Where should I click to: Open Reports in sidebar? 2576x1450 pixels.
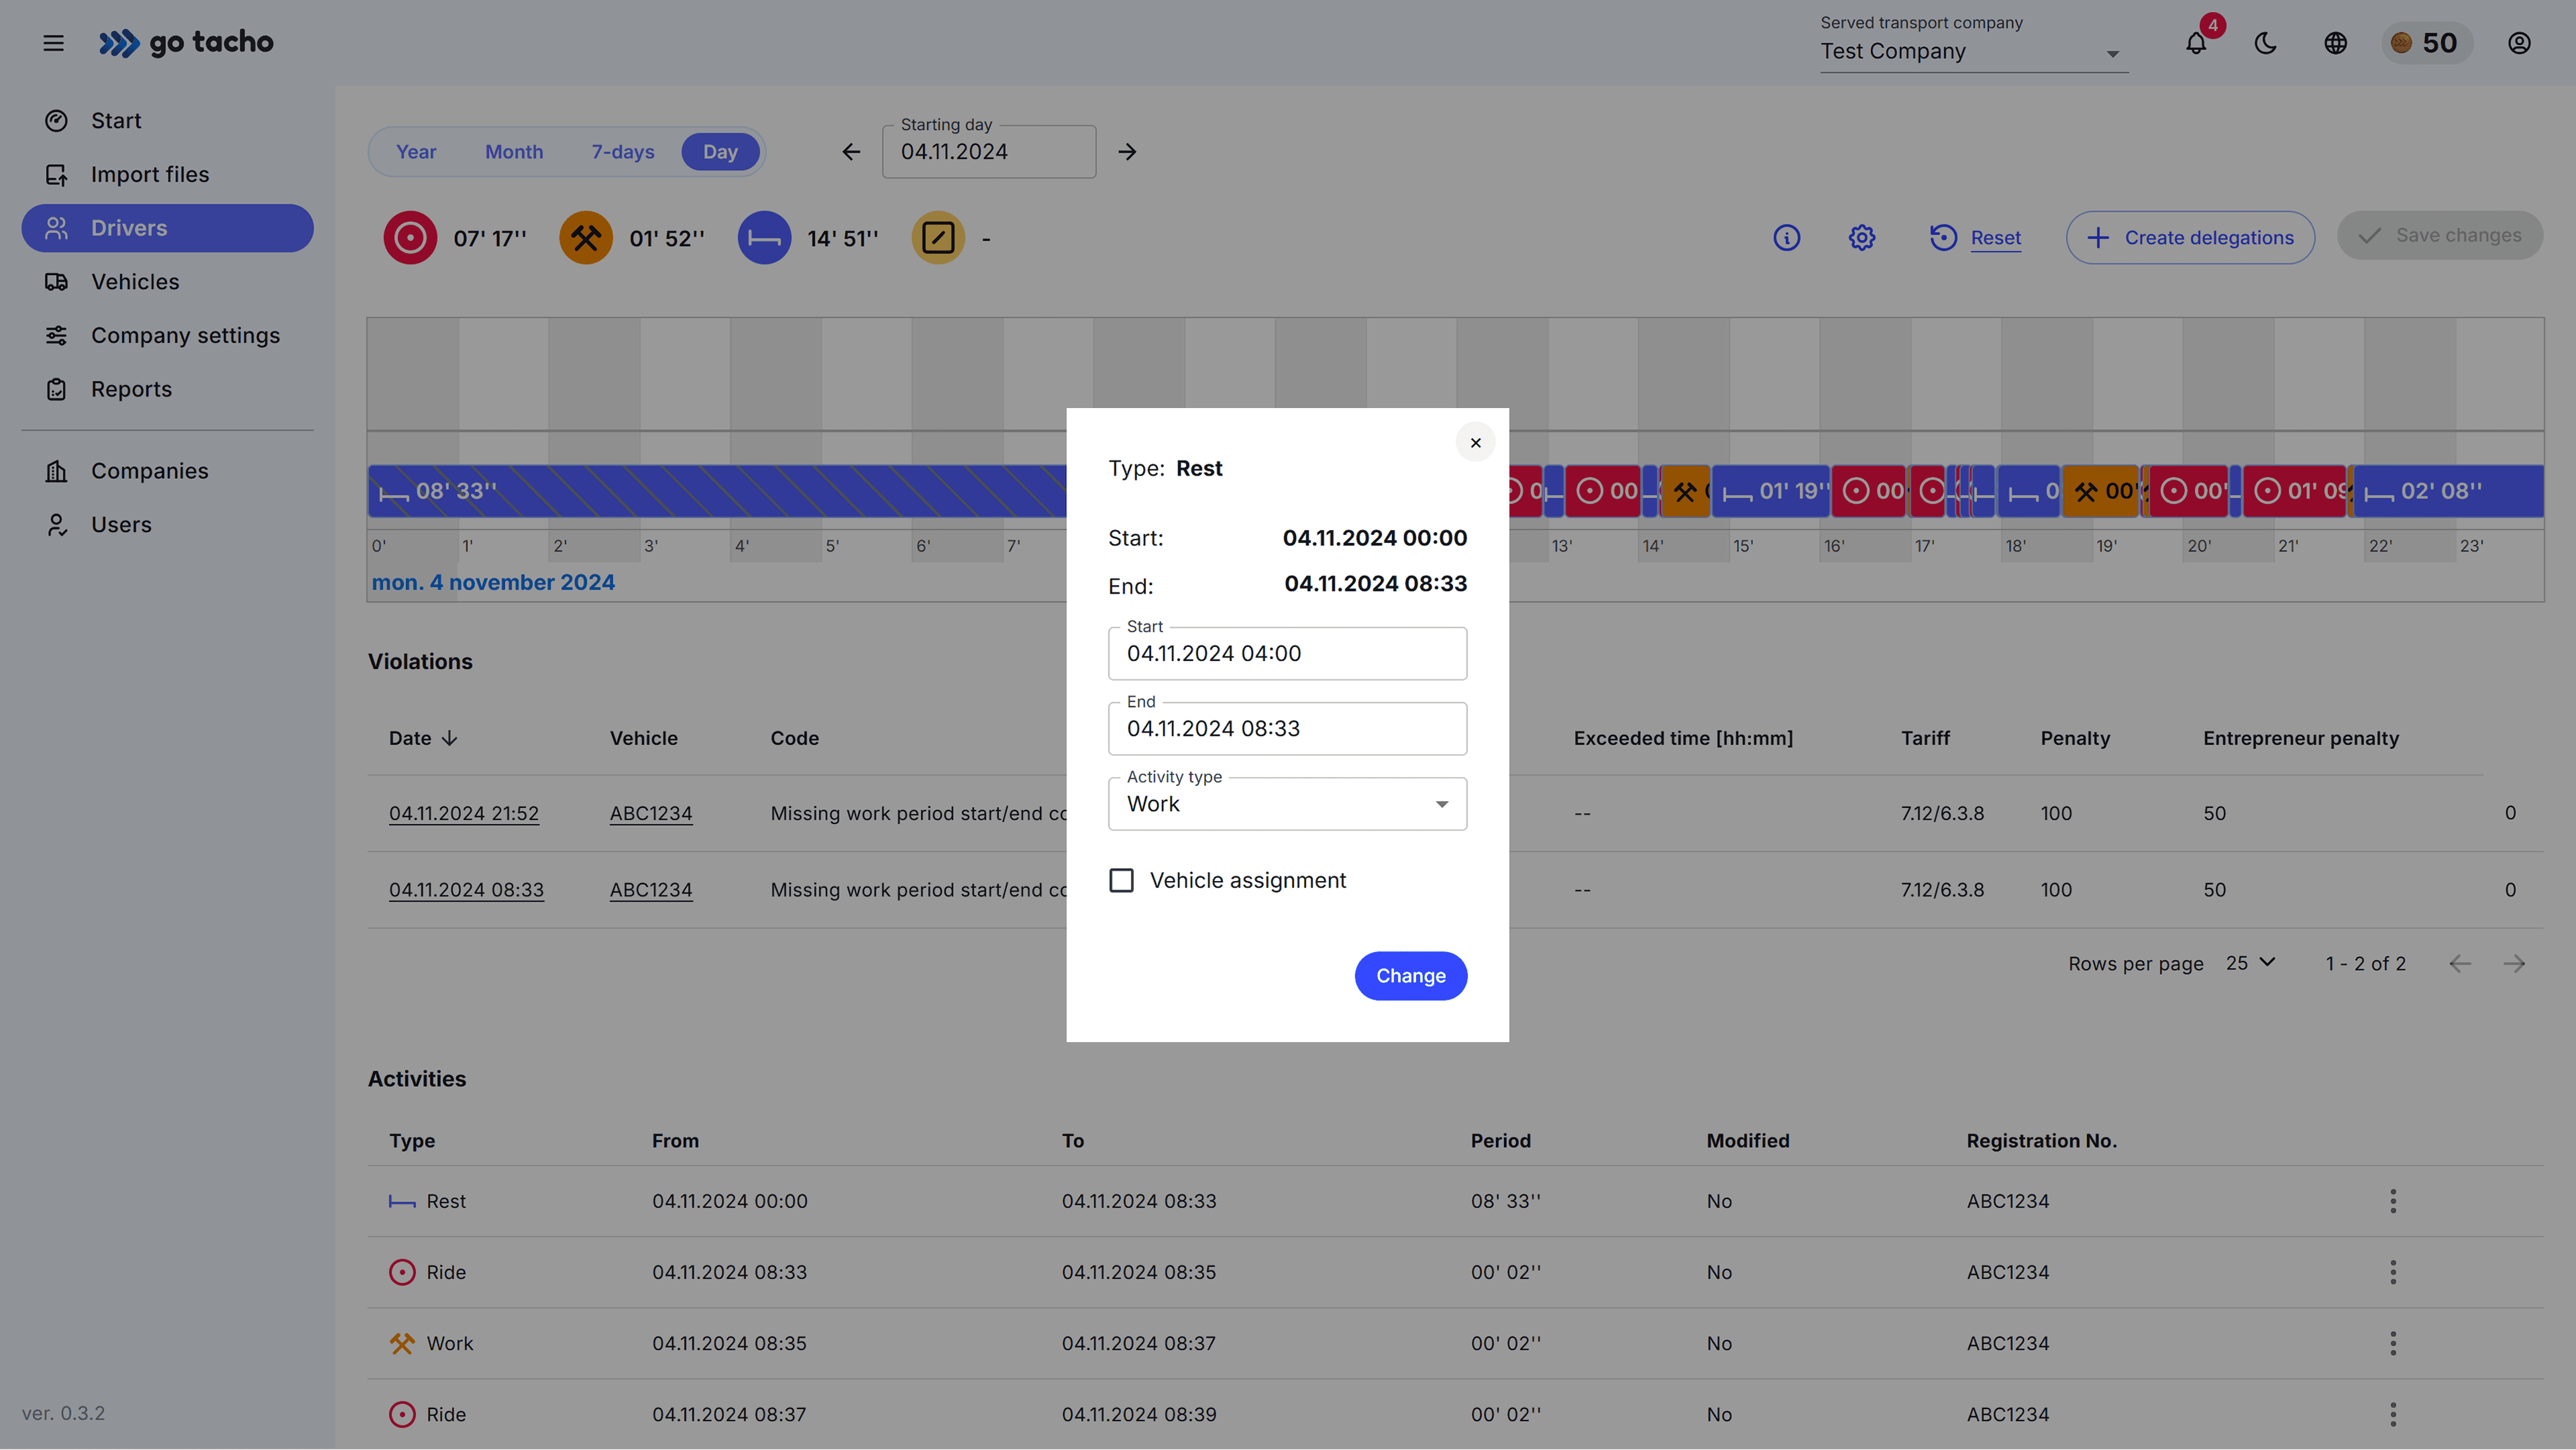pos(131,389)
